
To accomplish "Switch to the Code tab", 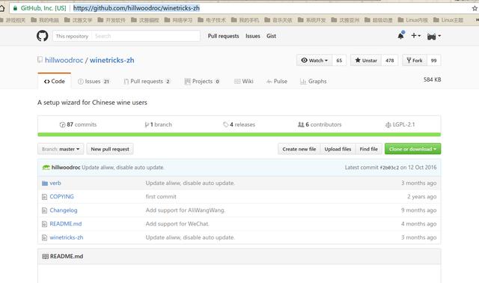I will tap(55, 82).
